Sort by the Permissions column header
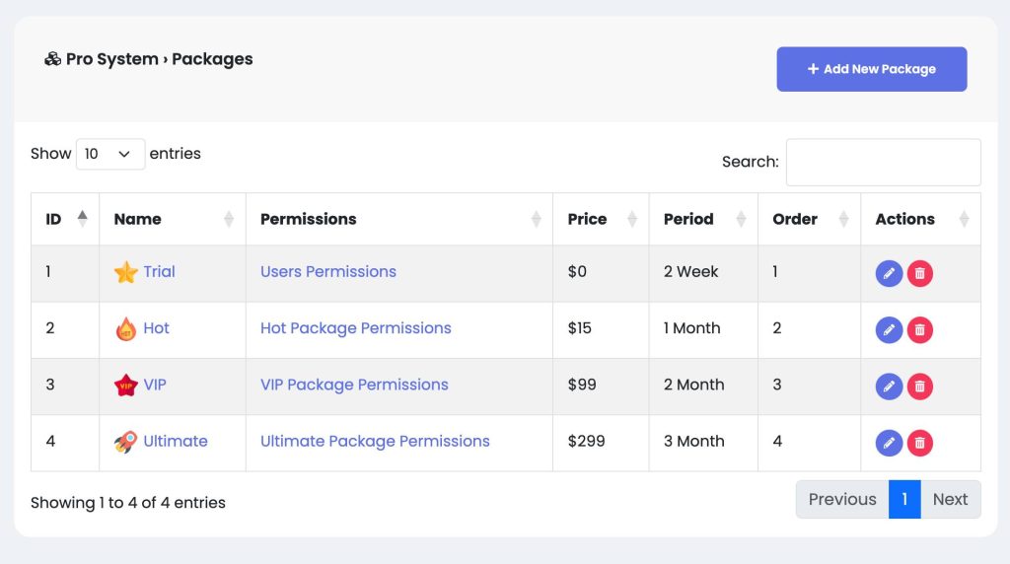 pos(399,219)
